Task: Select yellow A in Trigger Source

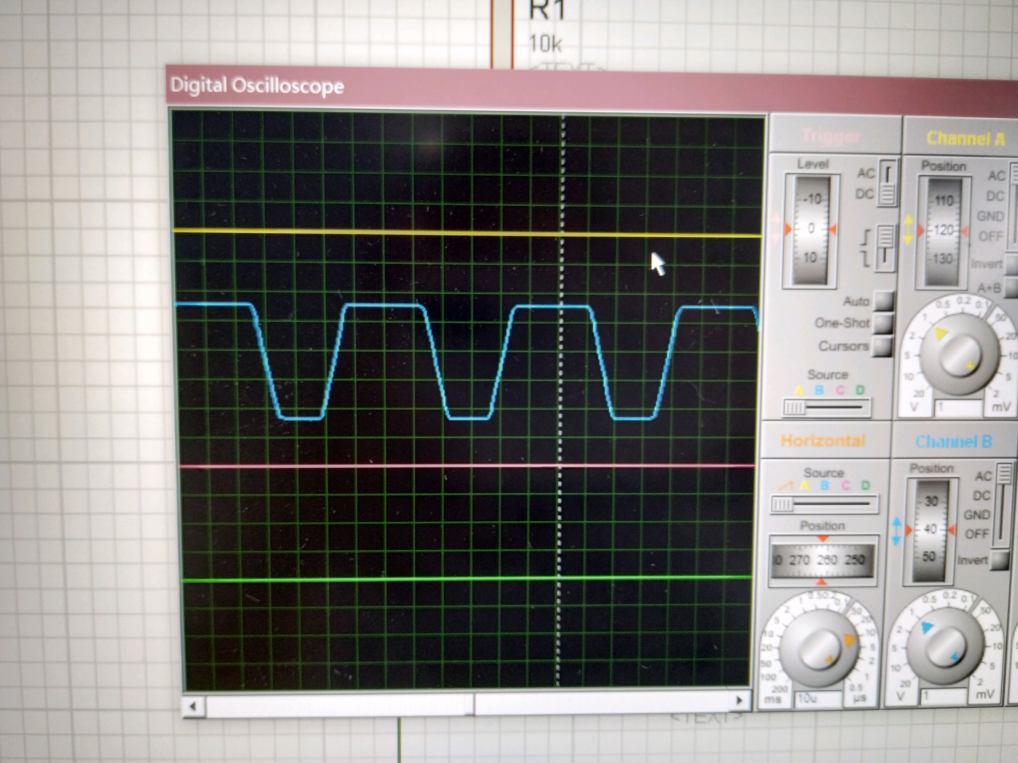Action: [x=799, y=390]
